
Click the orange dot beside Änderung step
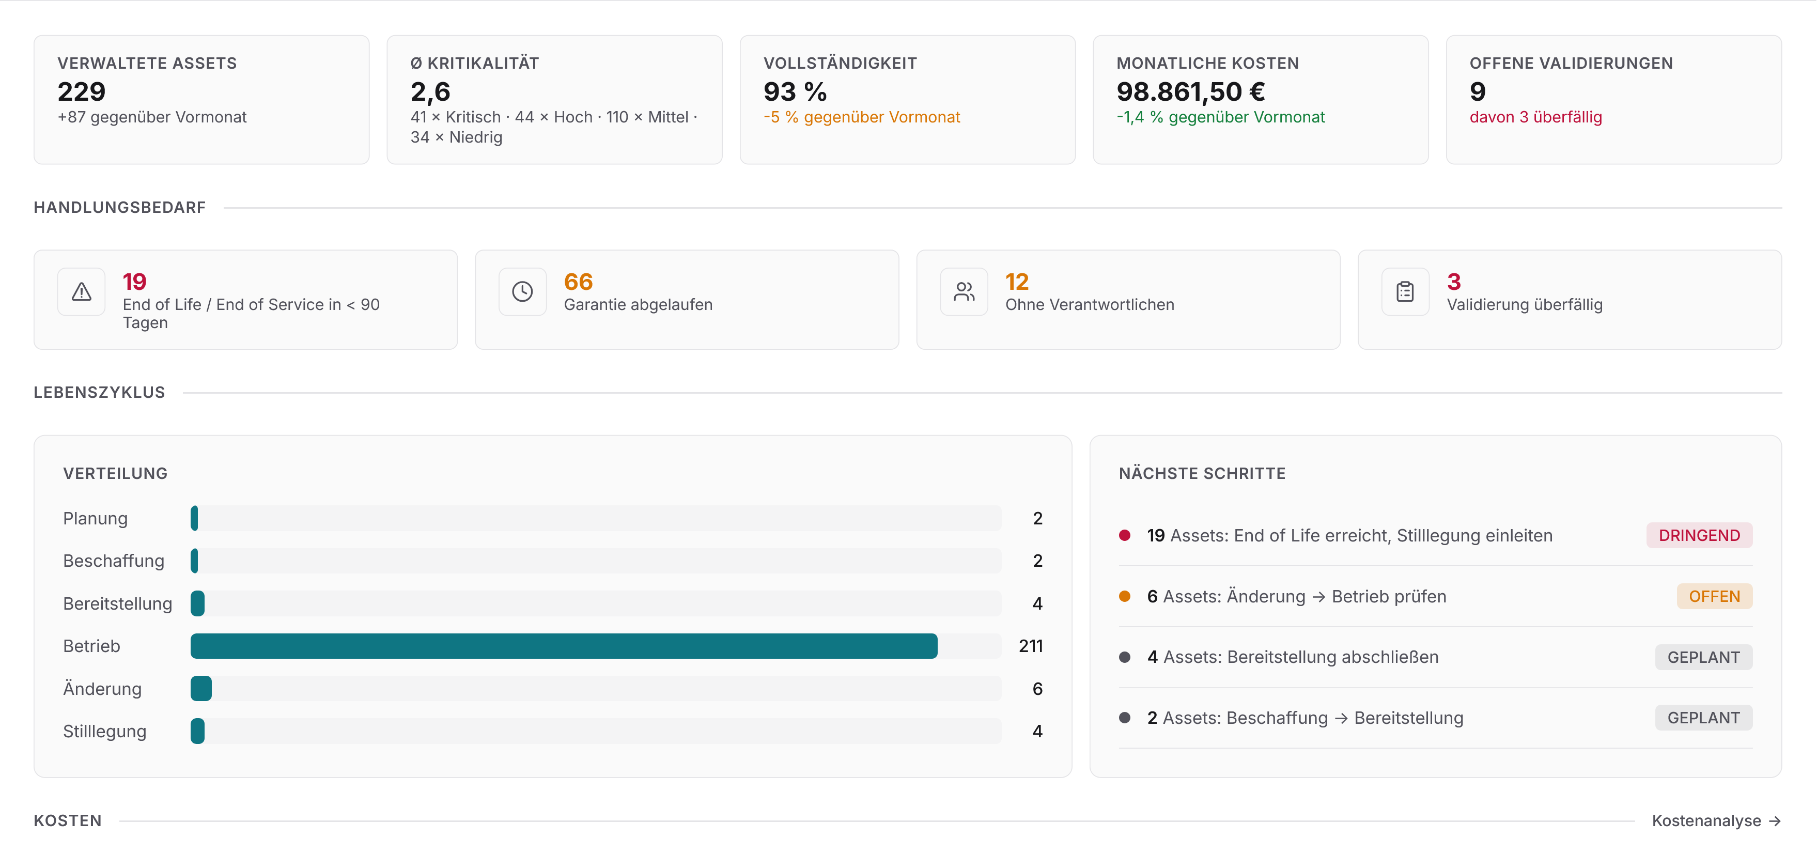click(1125, 596)
